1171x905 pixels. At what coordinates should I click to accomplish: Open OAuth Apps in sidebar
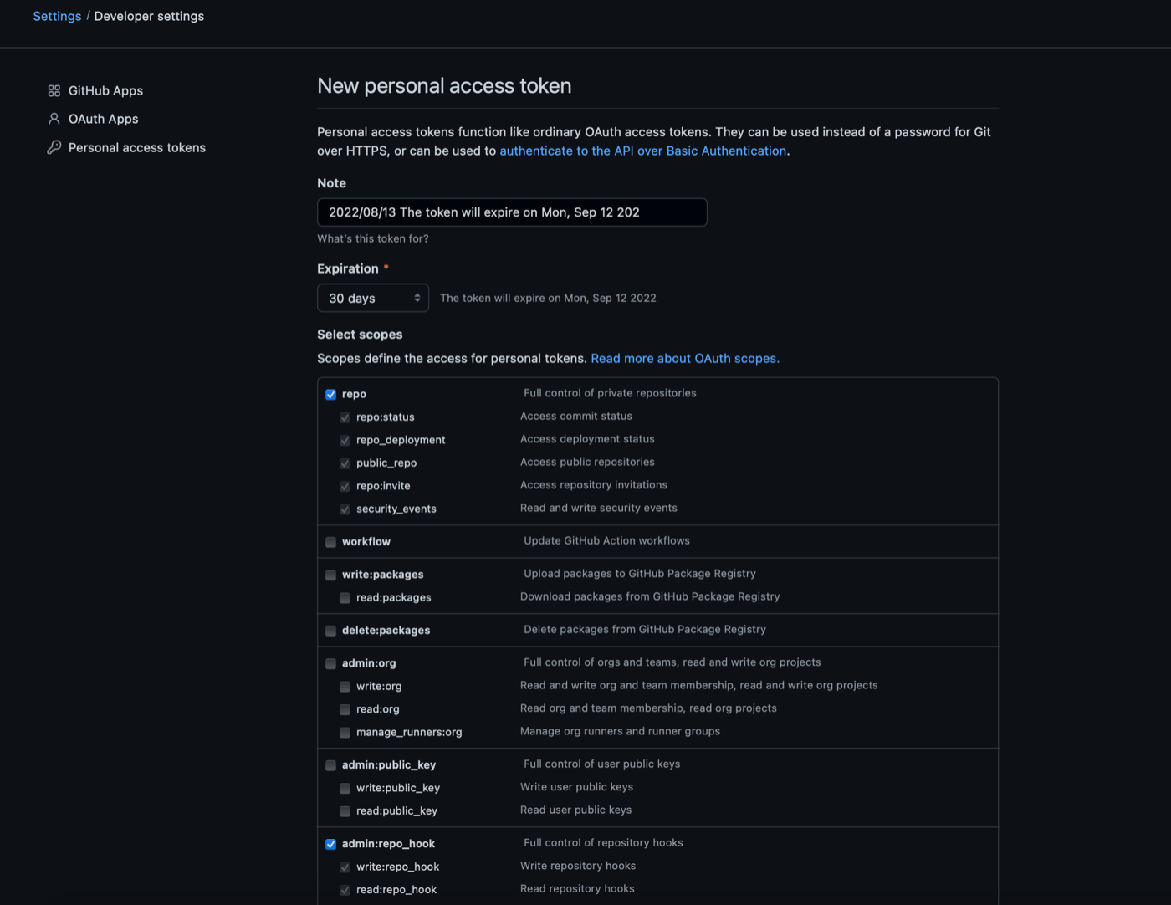tap(104, 119)
